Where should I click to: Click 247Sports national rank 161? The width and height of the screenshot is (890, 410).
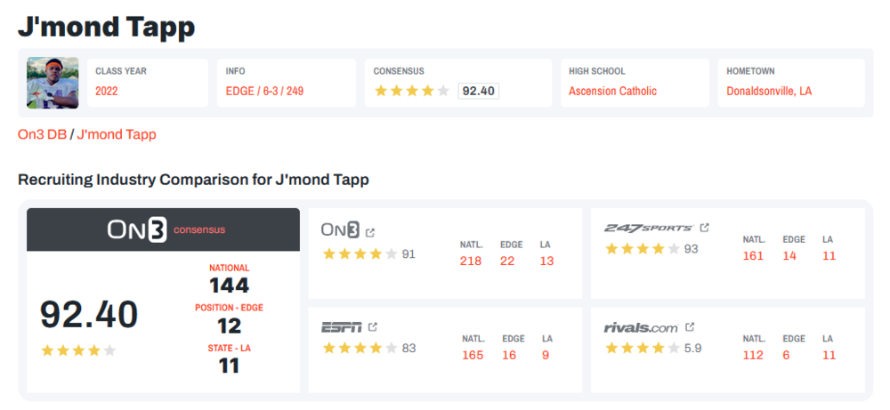point(754,256)
